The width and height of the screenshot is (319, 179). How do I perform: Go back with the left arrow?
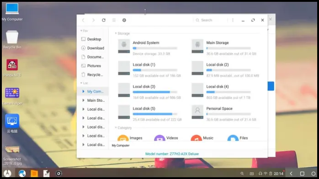tap(83, 20)
